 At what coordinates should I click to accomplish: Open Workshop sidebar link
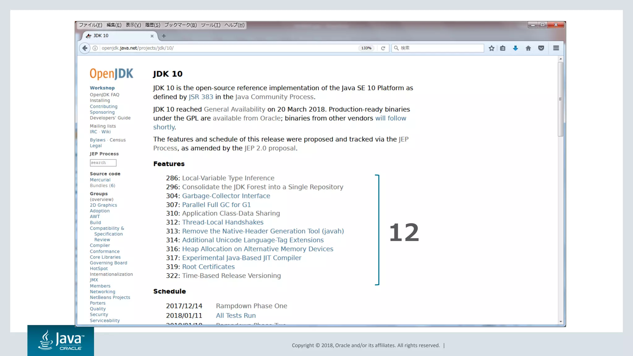point(102,88)
